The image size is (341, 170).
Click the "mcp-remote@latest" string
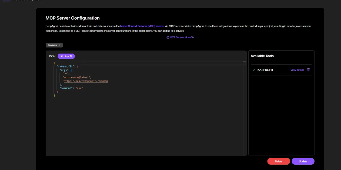click(77, 77)
